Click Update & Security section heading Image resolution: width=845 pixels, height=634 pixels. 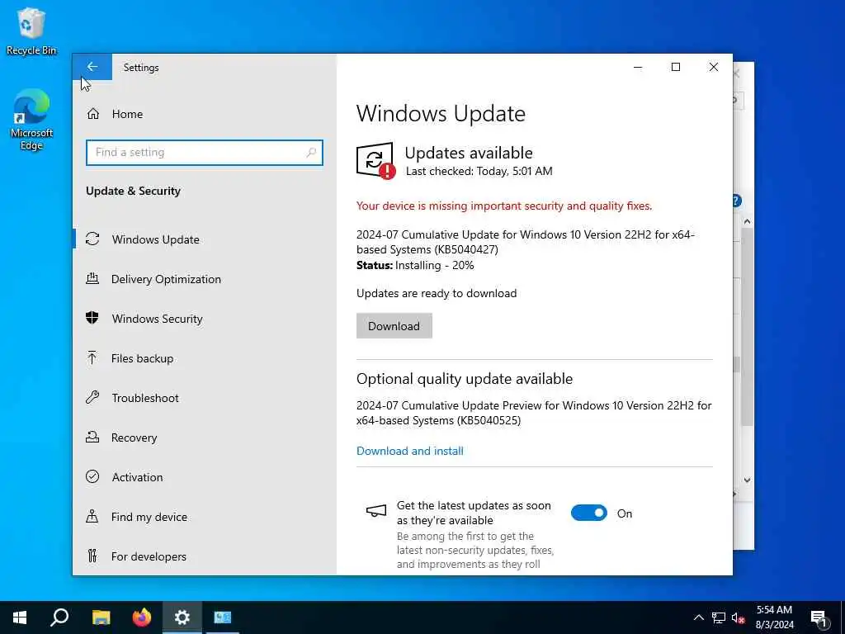133,191
